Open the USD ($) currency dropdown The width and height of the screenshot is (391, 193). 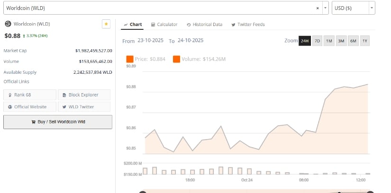pos(353,8)
